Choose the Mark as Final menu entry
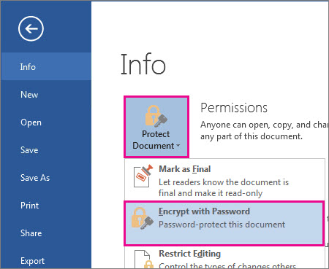 224,179
